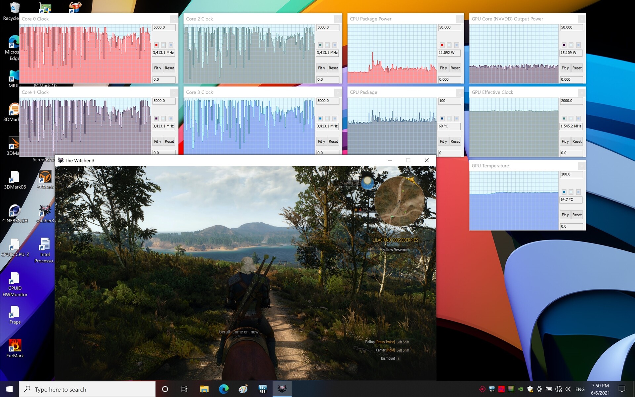
Task: Click File Explorer on the taskbar
Action: (x=204, y=389)
